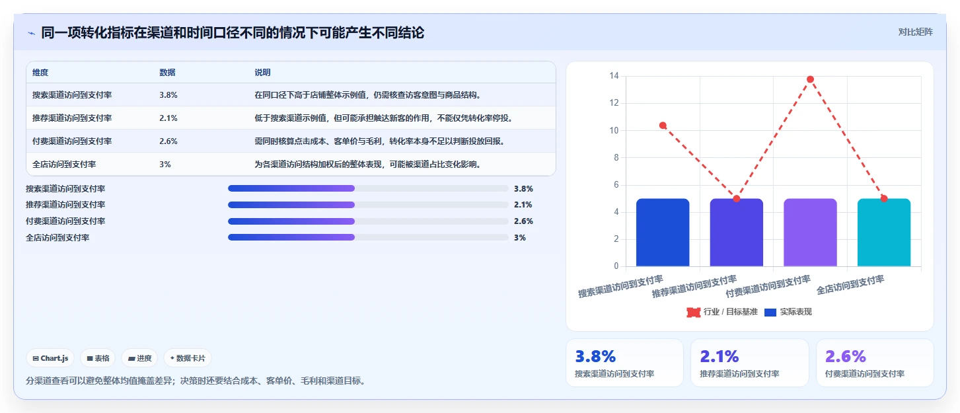Click the 3% value in the table

tap(165, 165)
